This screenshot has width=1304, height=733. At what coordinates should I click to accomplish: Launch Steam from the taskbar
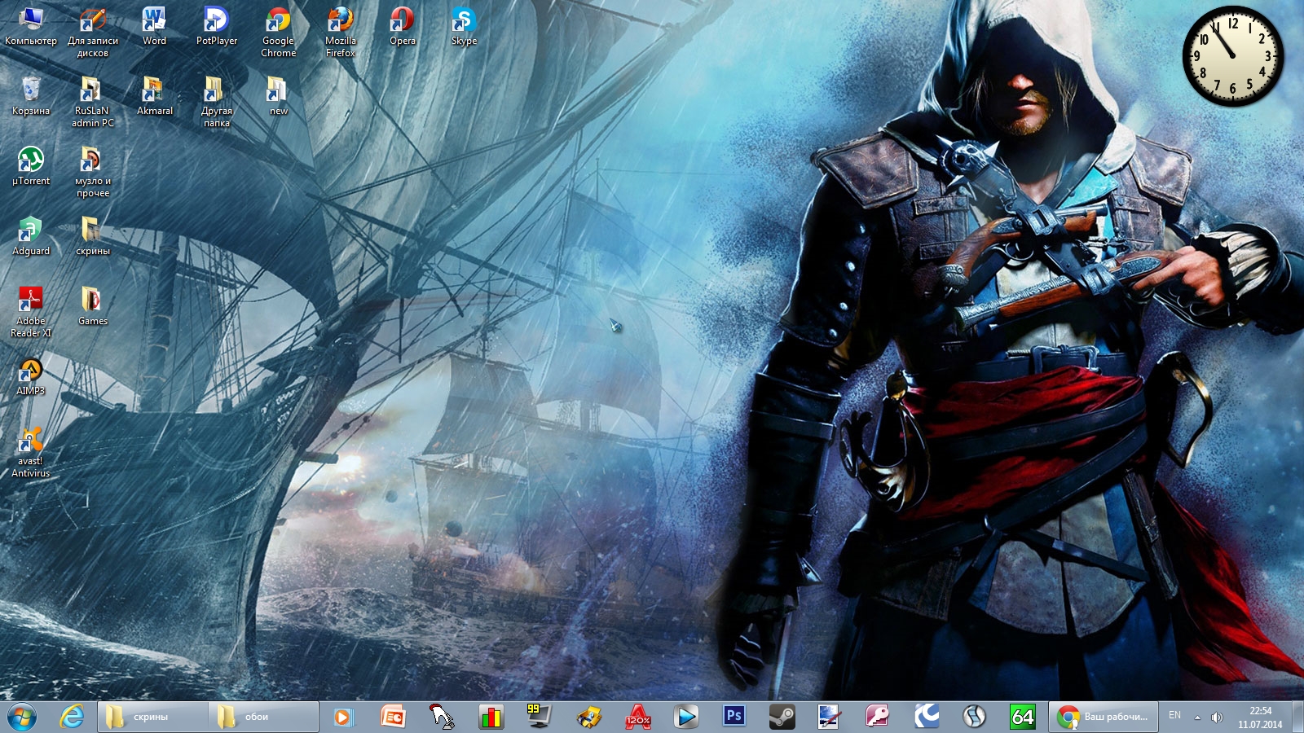click(x=782, y=717)
